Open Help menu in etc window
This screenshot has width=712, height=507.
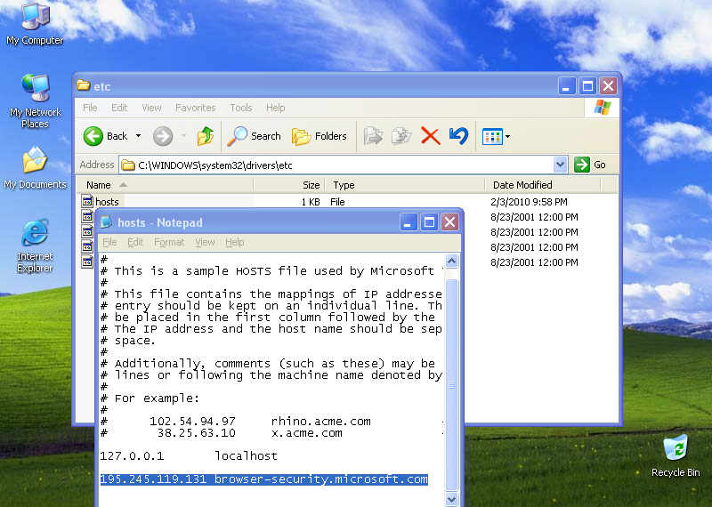pyautogui.click(x=275, y=108)
